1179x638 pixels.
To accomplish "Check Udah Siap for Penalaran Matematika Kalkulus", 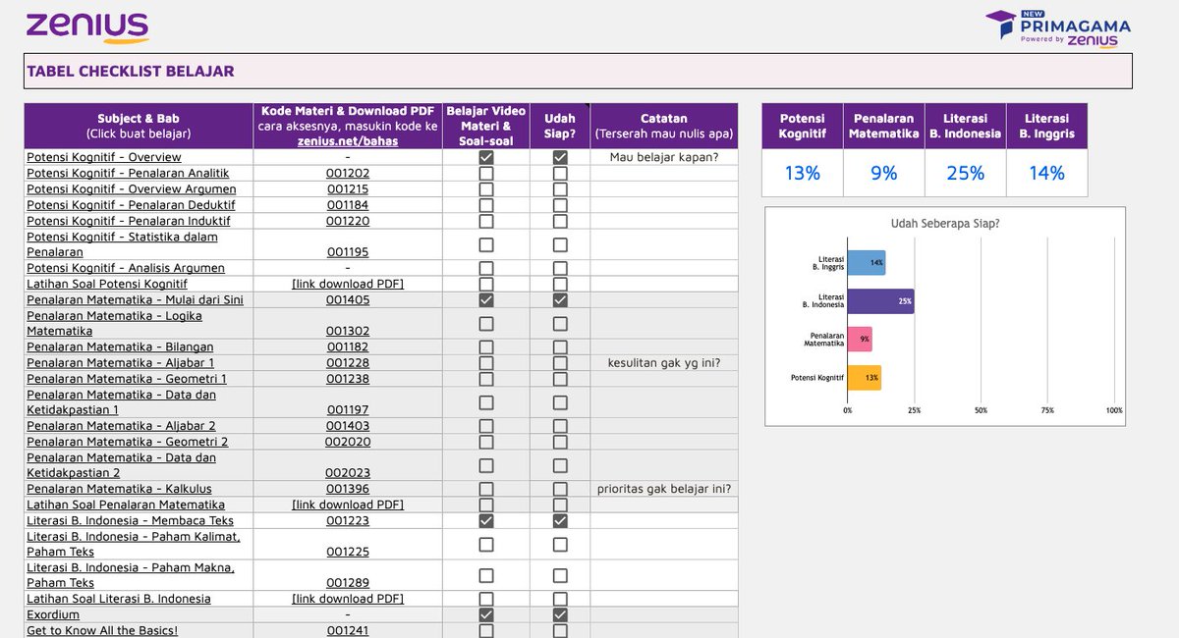I will (560, 488).
